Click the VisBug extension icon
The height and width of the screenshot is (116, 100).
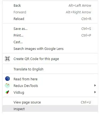click(7, 92)
